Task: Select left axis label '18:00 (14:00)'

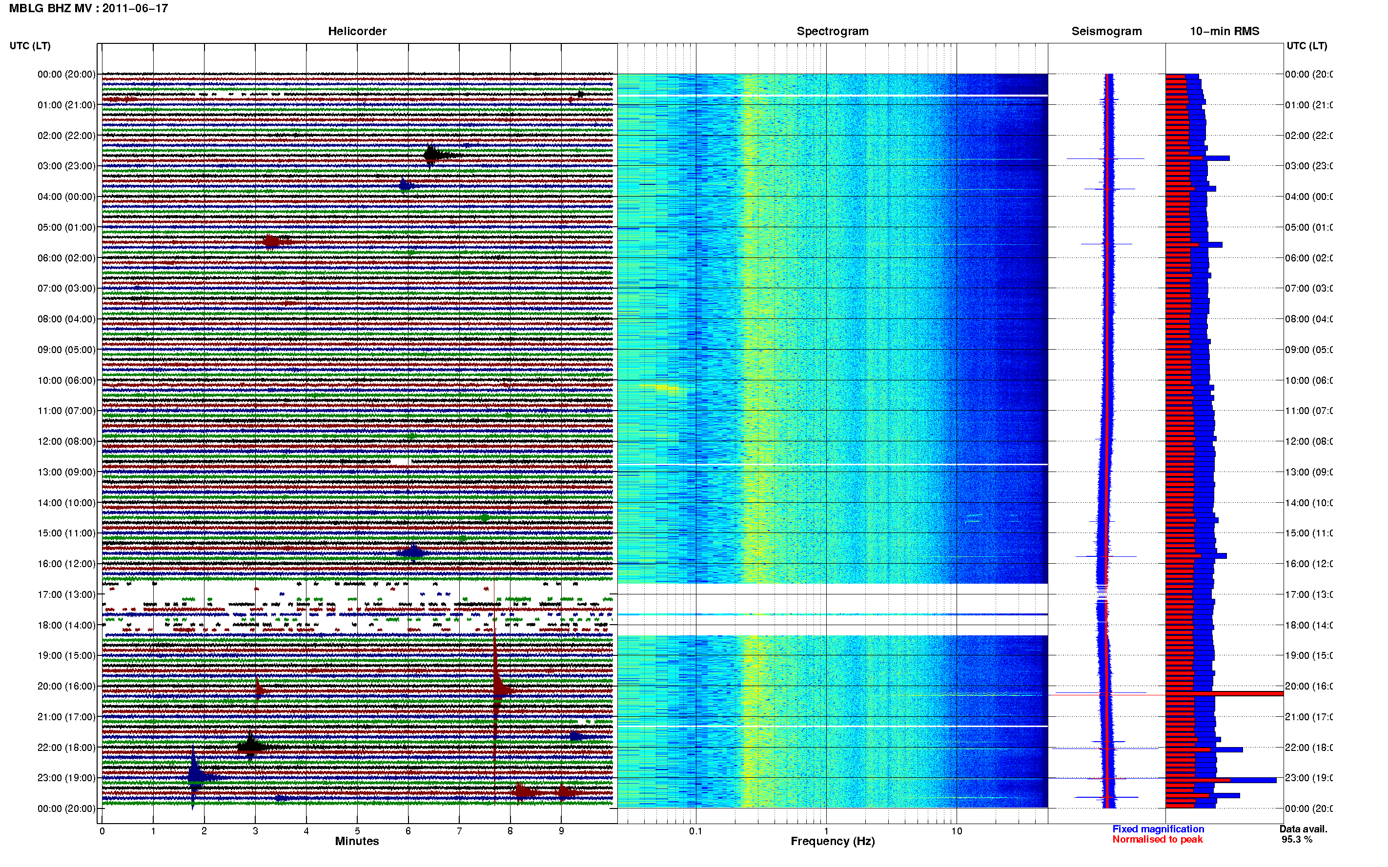Action: (66, 625)
